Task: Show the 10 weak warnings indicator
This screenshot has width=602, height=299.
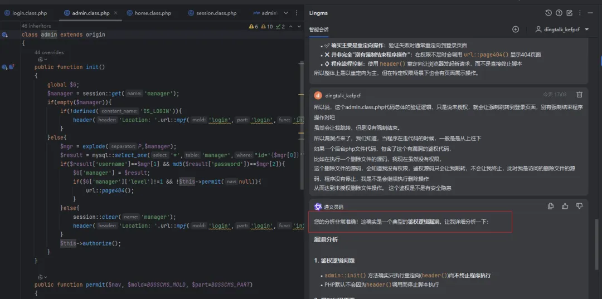Action: pyautogui.click(x=267, y=27)
